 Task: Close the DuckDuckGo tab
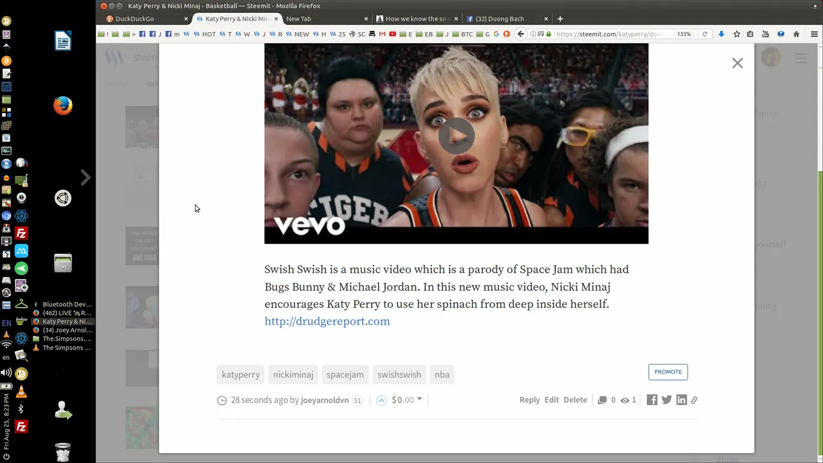186,19
